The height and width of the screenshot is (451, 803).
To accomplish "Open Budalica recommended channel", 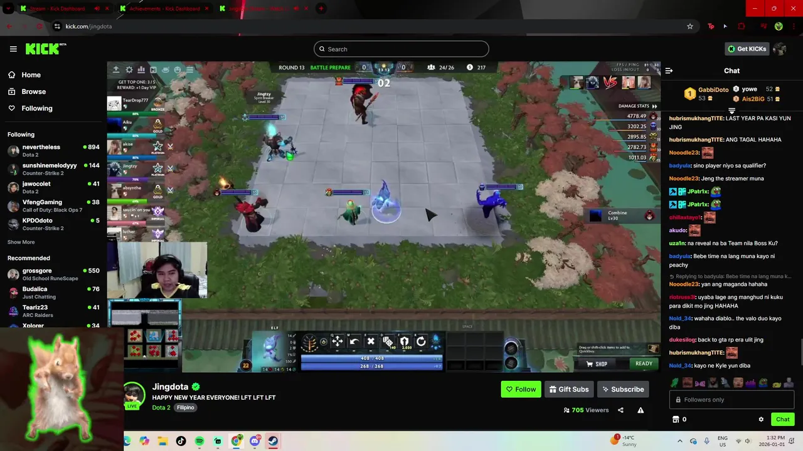I will [53, 293].
